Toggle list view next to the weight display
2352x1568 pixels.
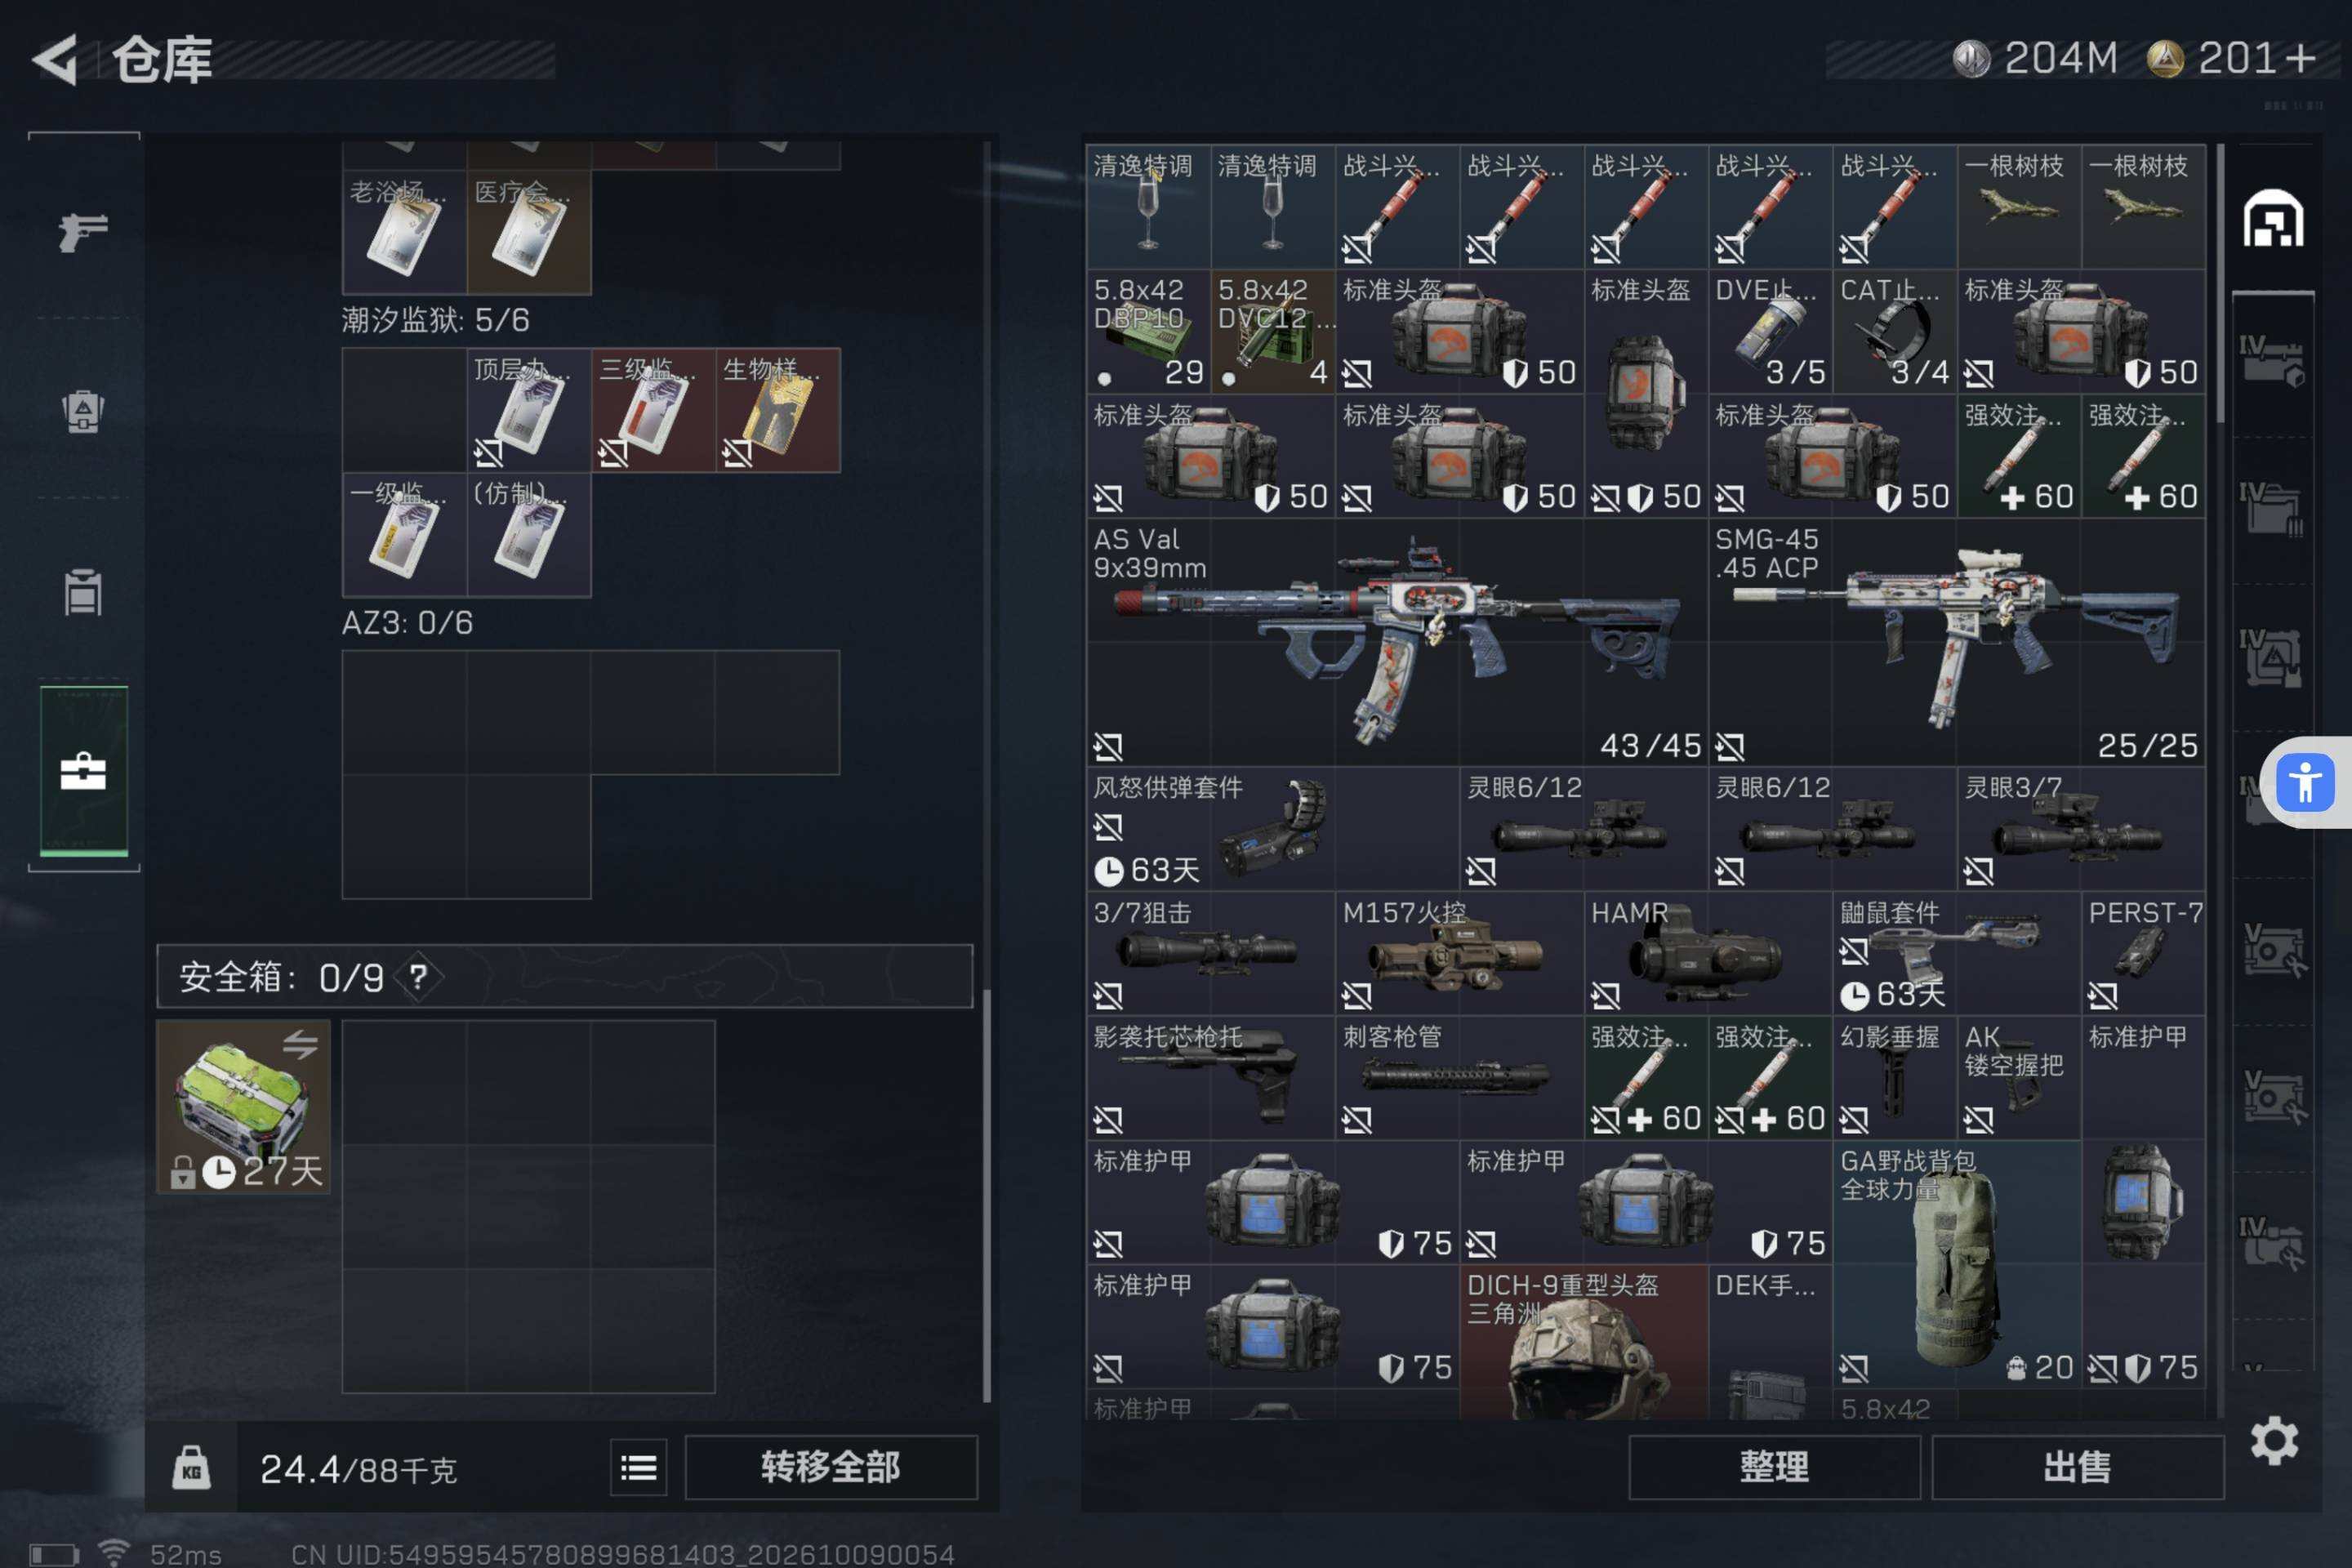click(638, 1467)
